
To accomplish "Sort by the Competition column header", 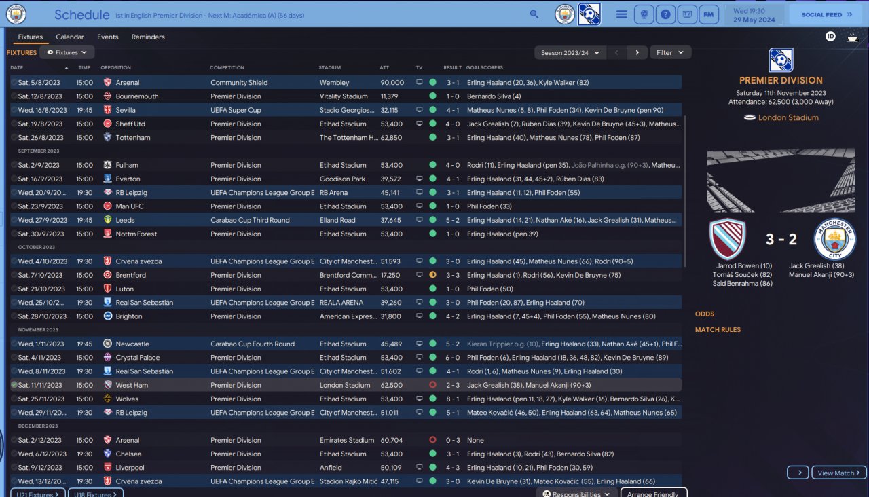I will pyautogui.click(x=227, y=67).
